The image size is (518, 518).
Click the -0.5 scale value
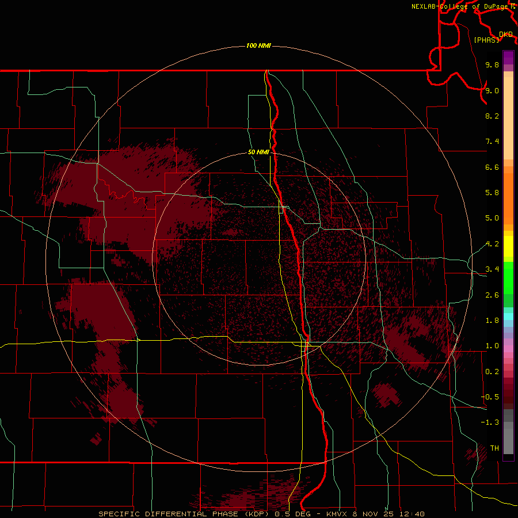pyautogui.click(x=490, y=397)
